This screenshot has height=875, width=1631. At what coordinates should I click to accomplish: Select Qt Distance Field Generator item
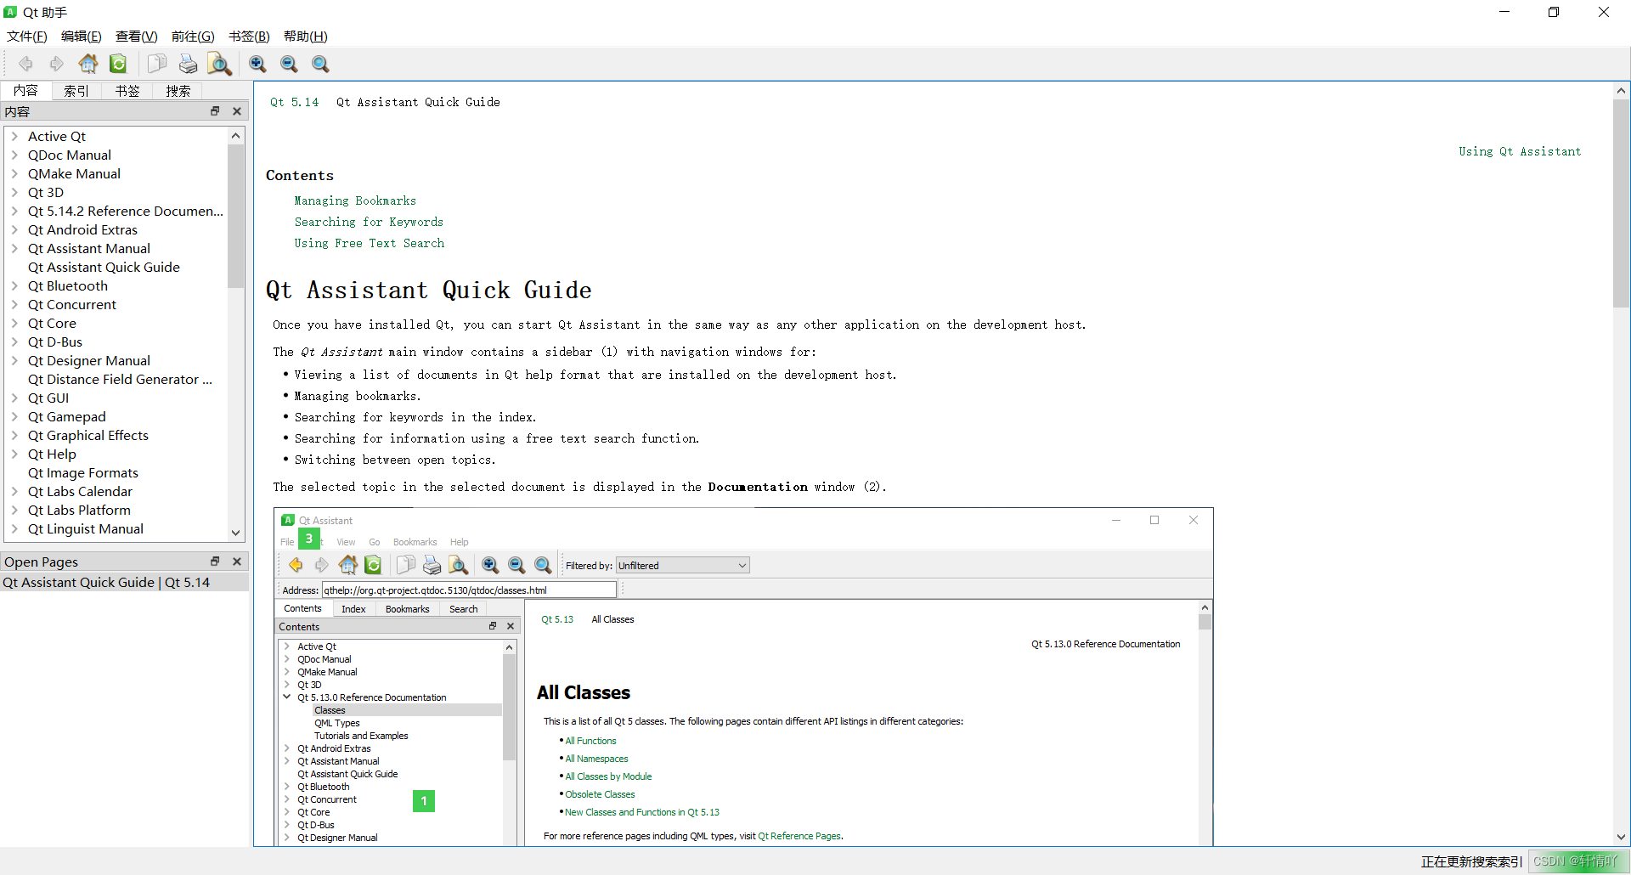tap(120, 379)
